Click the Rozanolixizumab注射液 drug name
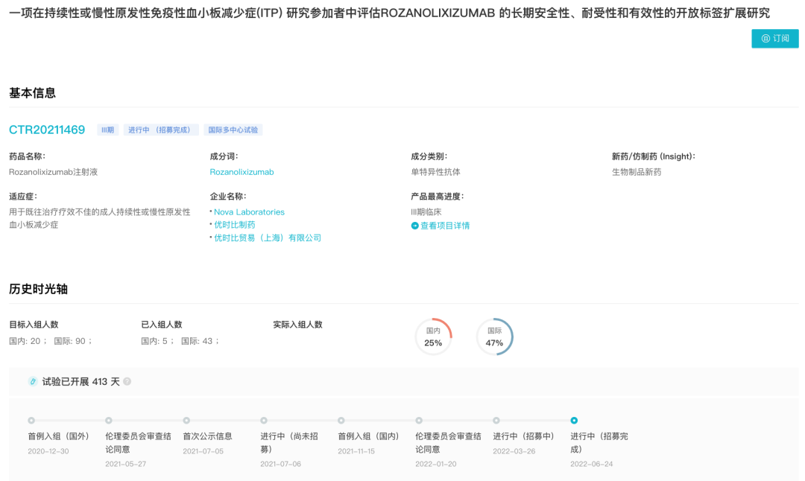Image resolution: width=805 pixels, height=481 pixels. click(54, 172)
